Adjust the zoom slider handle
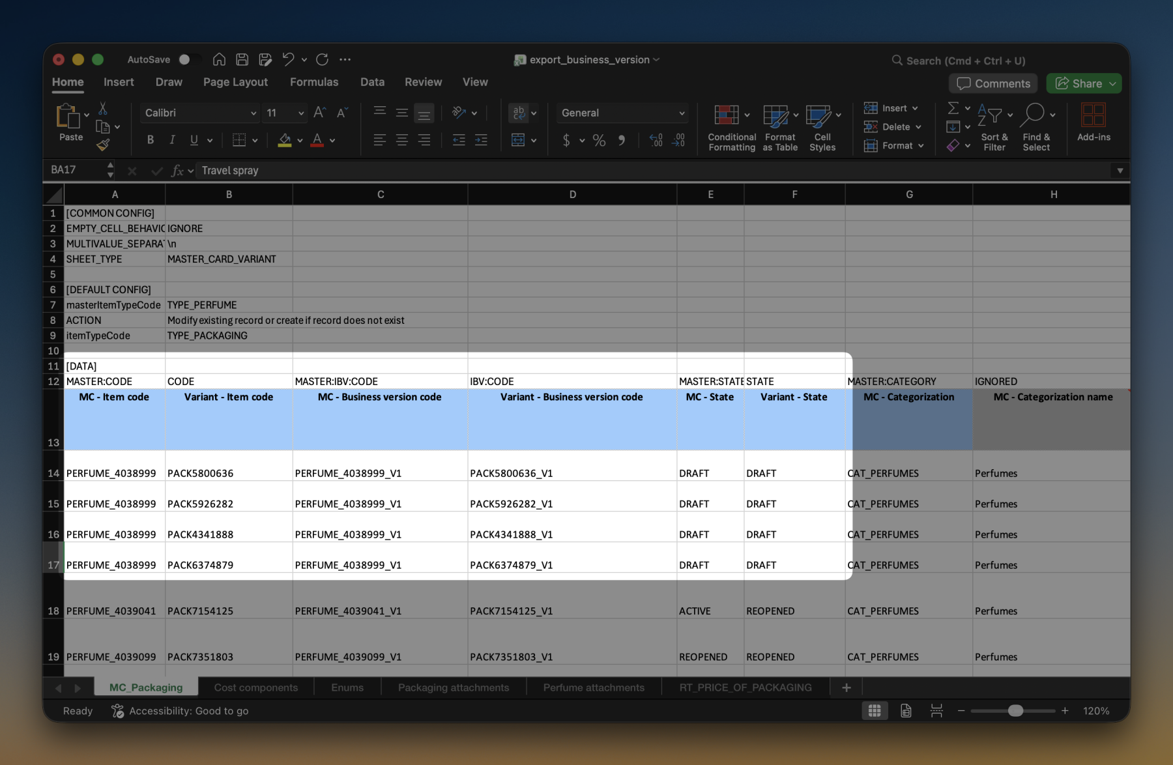Screen dimensions: 1173x765 pyautogui.click(x=1015, y=711)
